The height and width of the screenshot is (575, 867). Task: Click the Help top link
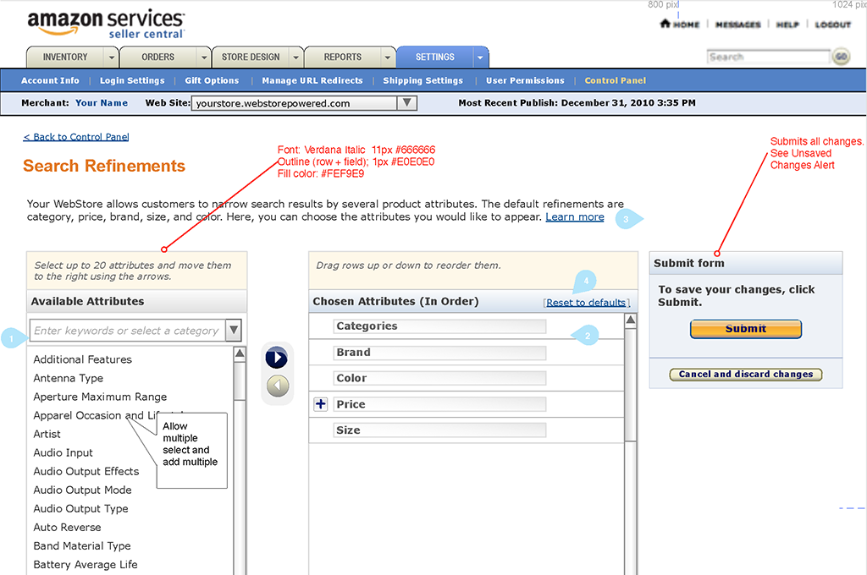coord(787,25)
